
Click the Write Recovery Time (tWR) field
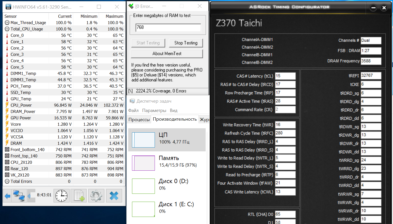tap(285, 125)
